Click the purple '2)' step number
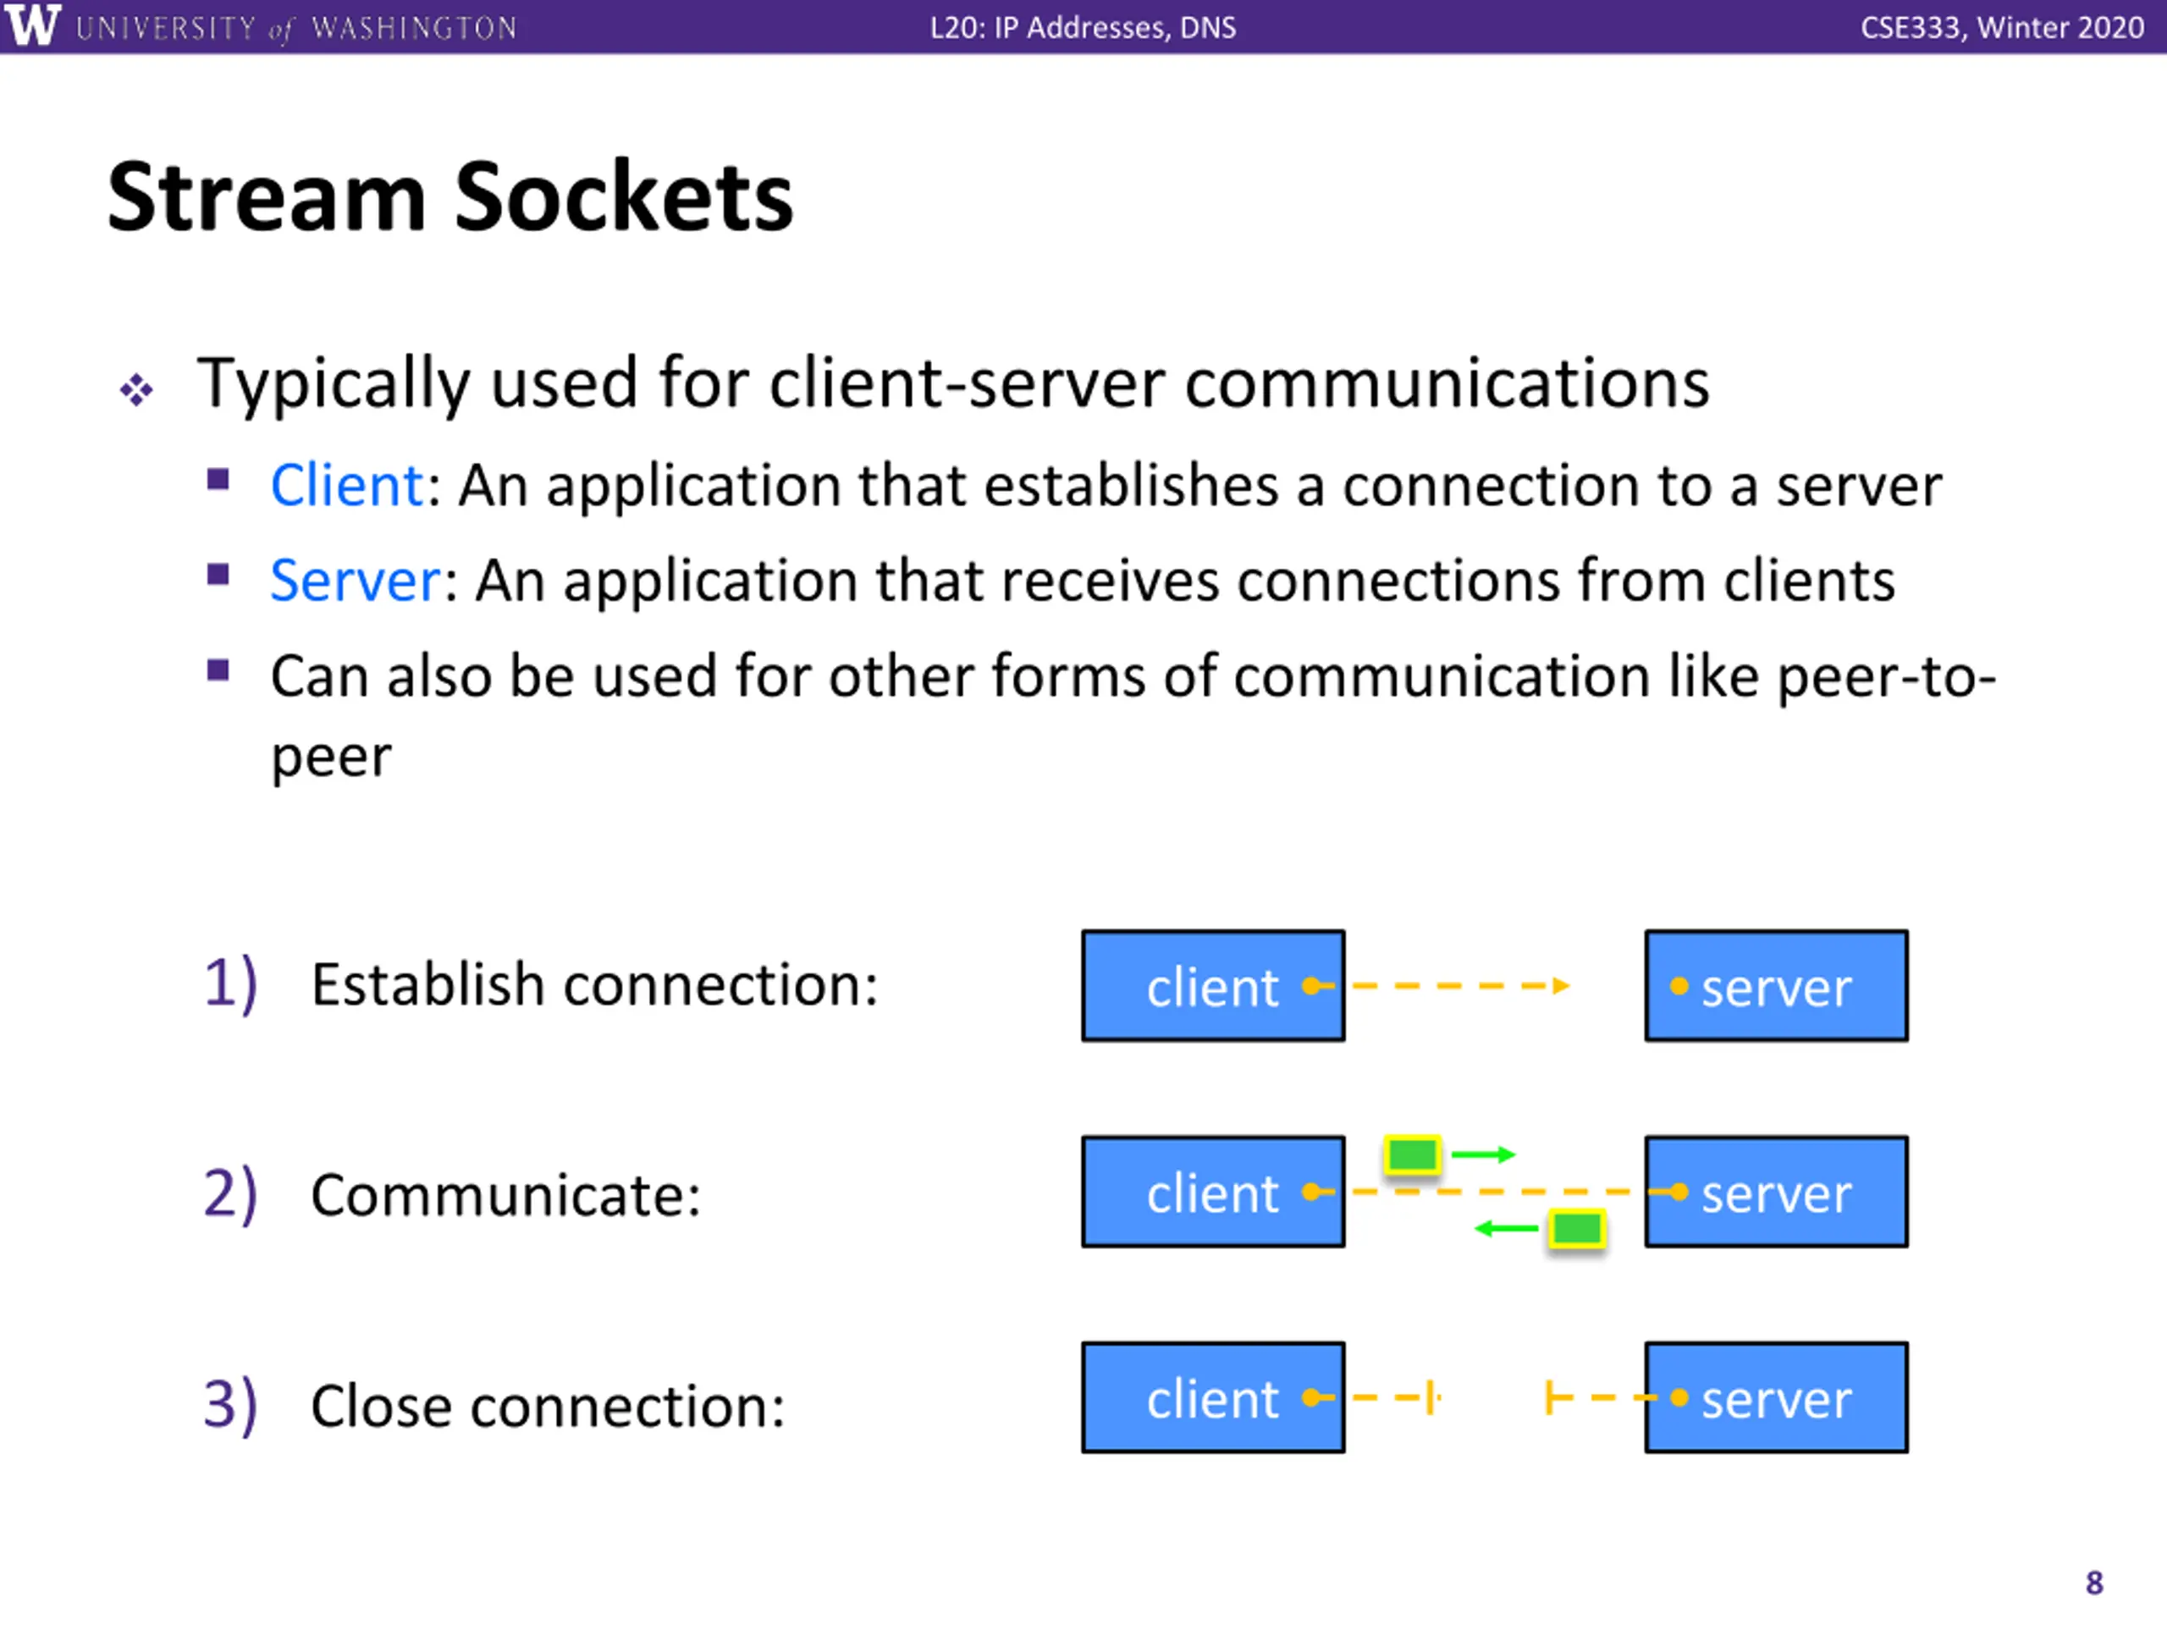This screenshot has height=1625, width=2167. pyautogui.click(x=231, y=1195)
